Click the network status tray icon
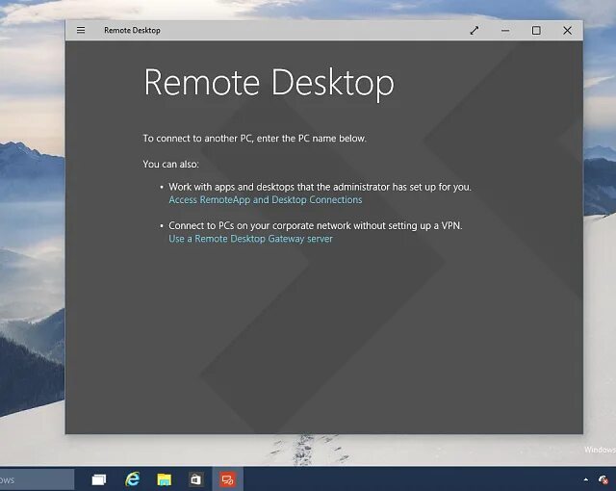Viewport: 616px width, 491px height. [x=603, y=479]
